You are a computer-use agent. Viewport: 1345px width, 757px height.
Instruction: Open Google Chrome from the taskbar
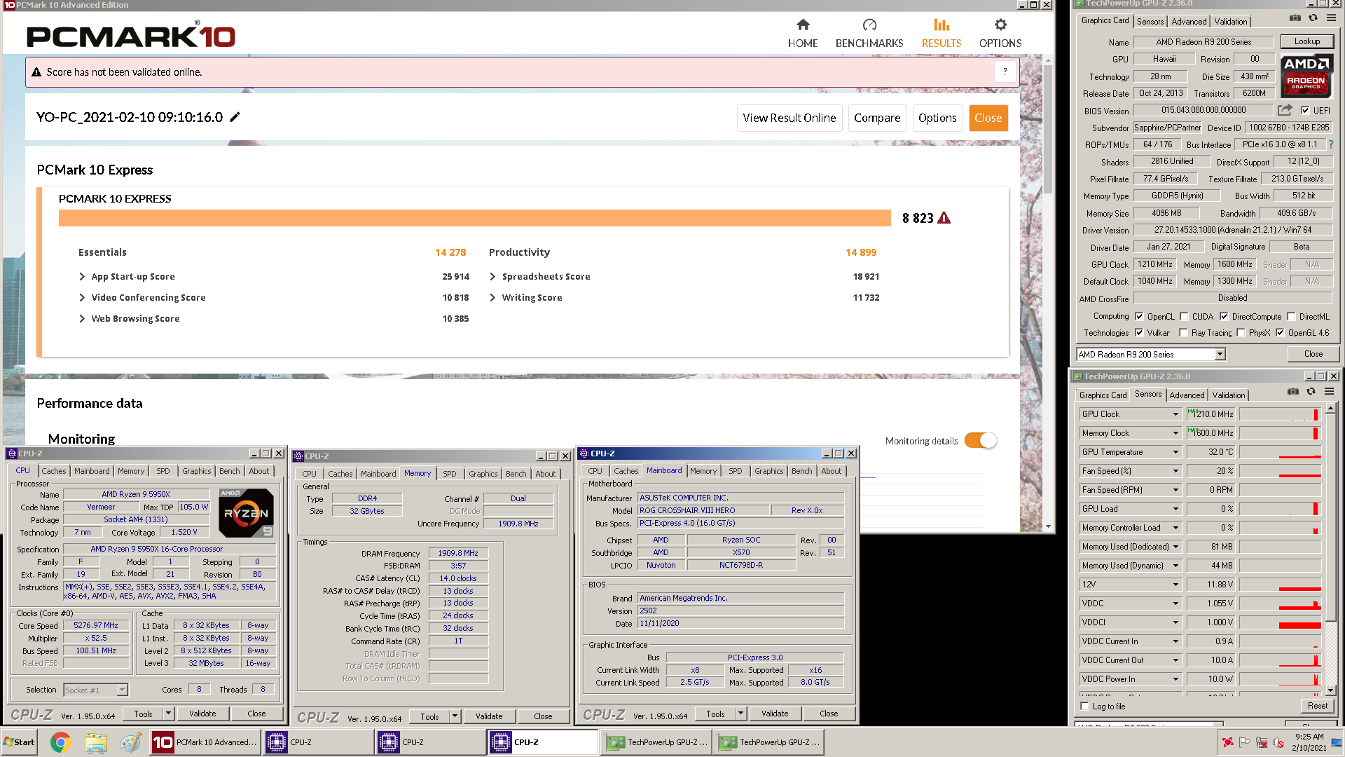click(x=61, y=742)
